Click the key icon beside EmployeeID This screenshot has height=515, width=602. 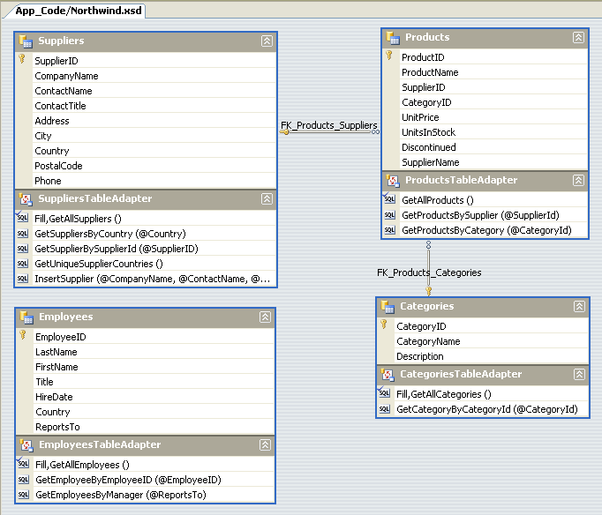(x=23, y=335)
